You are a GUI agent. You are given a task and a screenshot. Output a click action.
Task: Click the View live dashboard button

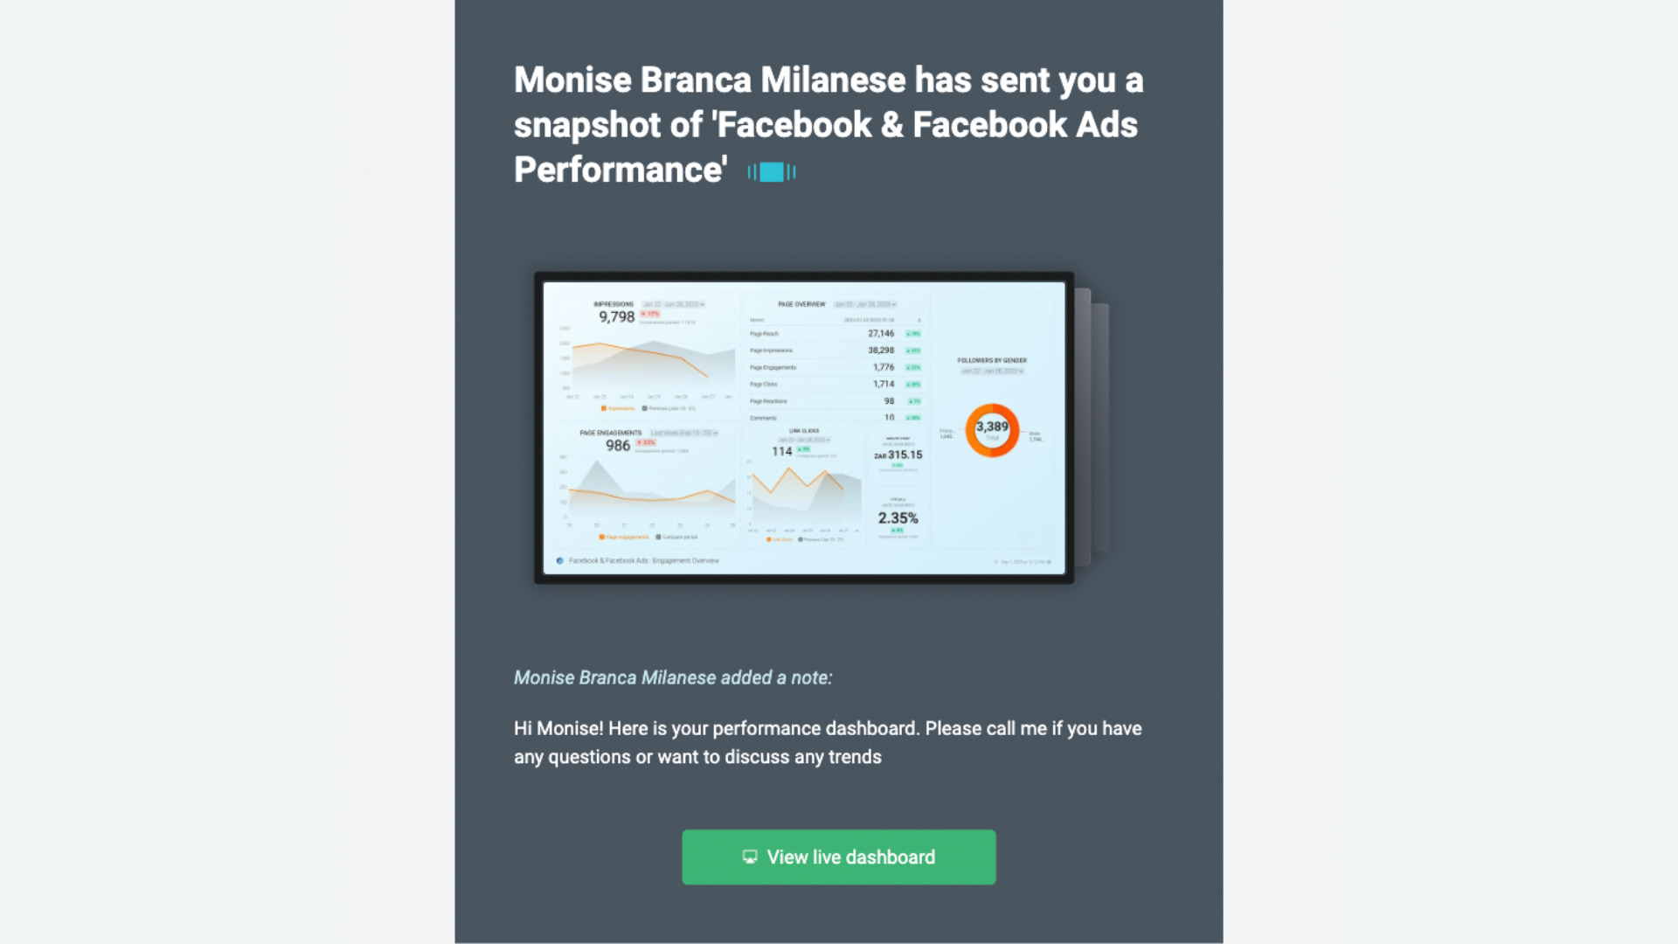(x=839, y=857)
